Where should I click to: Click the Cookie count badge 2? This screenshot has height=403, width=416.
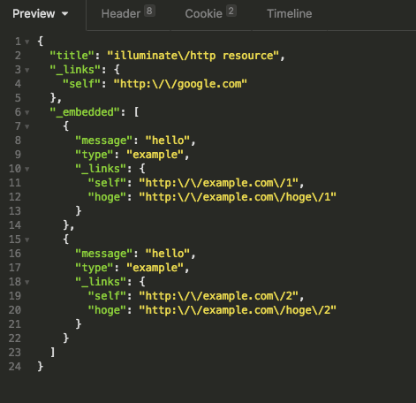point(231,11)
